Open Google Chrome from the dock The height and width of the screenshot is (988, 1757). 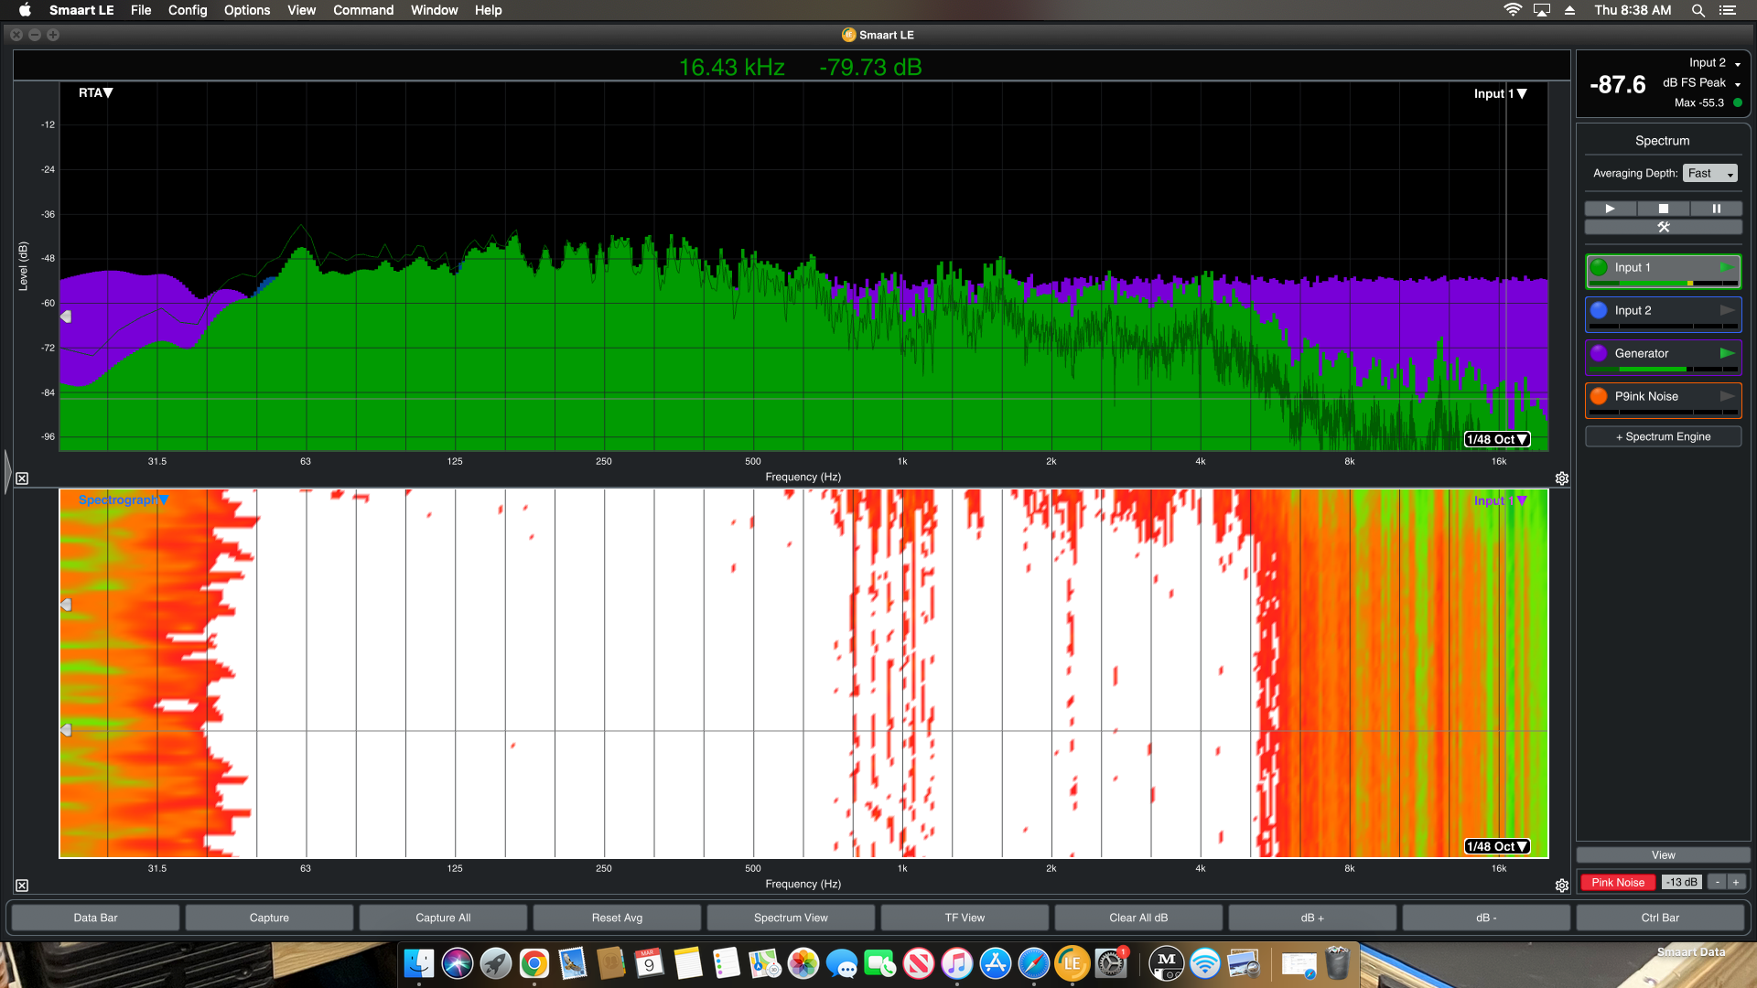point(534,963)
